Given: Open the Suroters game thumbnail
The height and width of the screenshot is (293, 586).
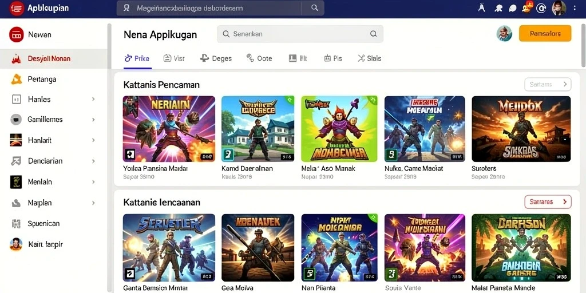Looking at the screenshot, I should point(521,129).
